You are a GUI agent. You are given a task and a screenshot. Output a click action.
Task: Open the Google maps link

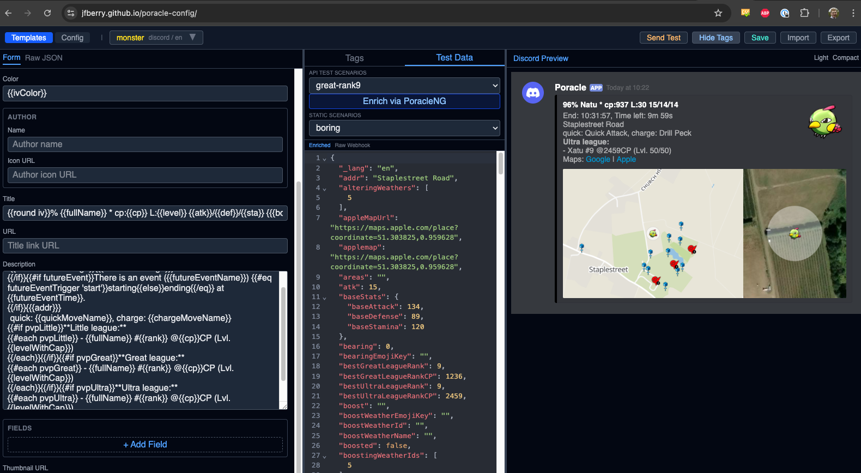[x=598, y=159]
